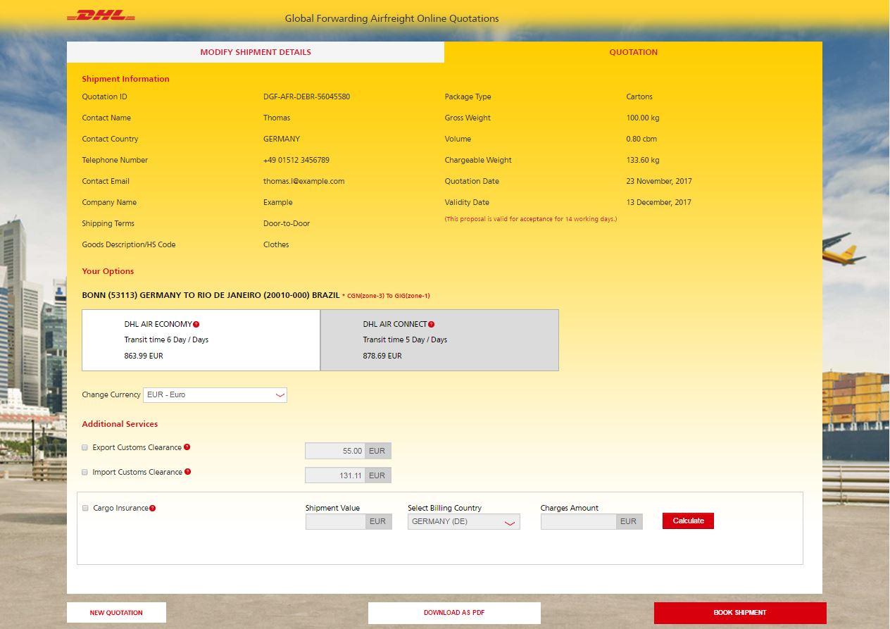
Task: Download quotation as PDF
Action: (x=454, y=613)
